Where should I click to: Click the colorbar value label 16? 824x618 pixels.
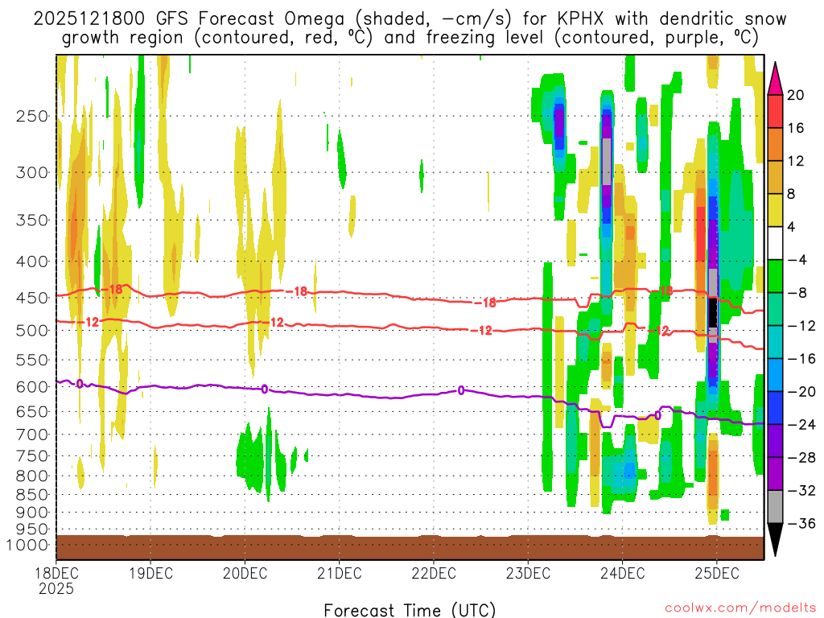tap(796, 128)
